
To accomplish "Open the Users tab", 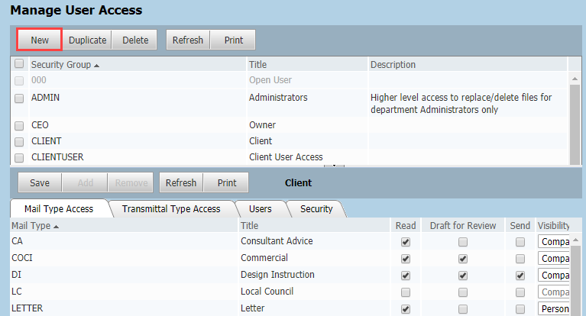I will (261, 208).
